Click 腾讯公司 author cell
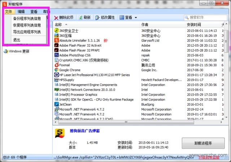Screen dimensions: 231x162 click(x=148, y=65)
